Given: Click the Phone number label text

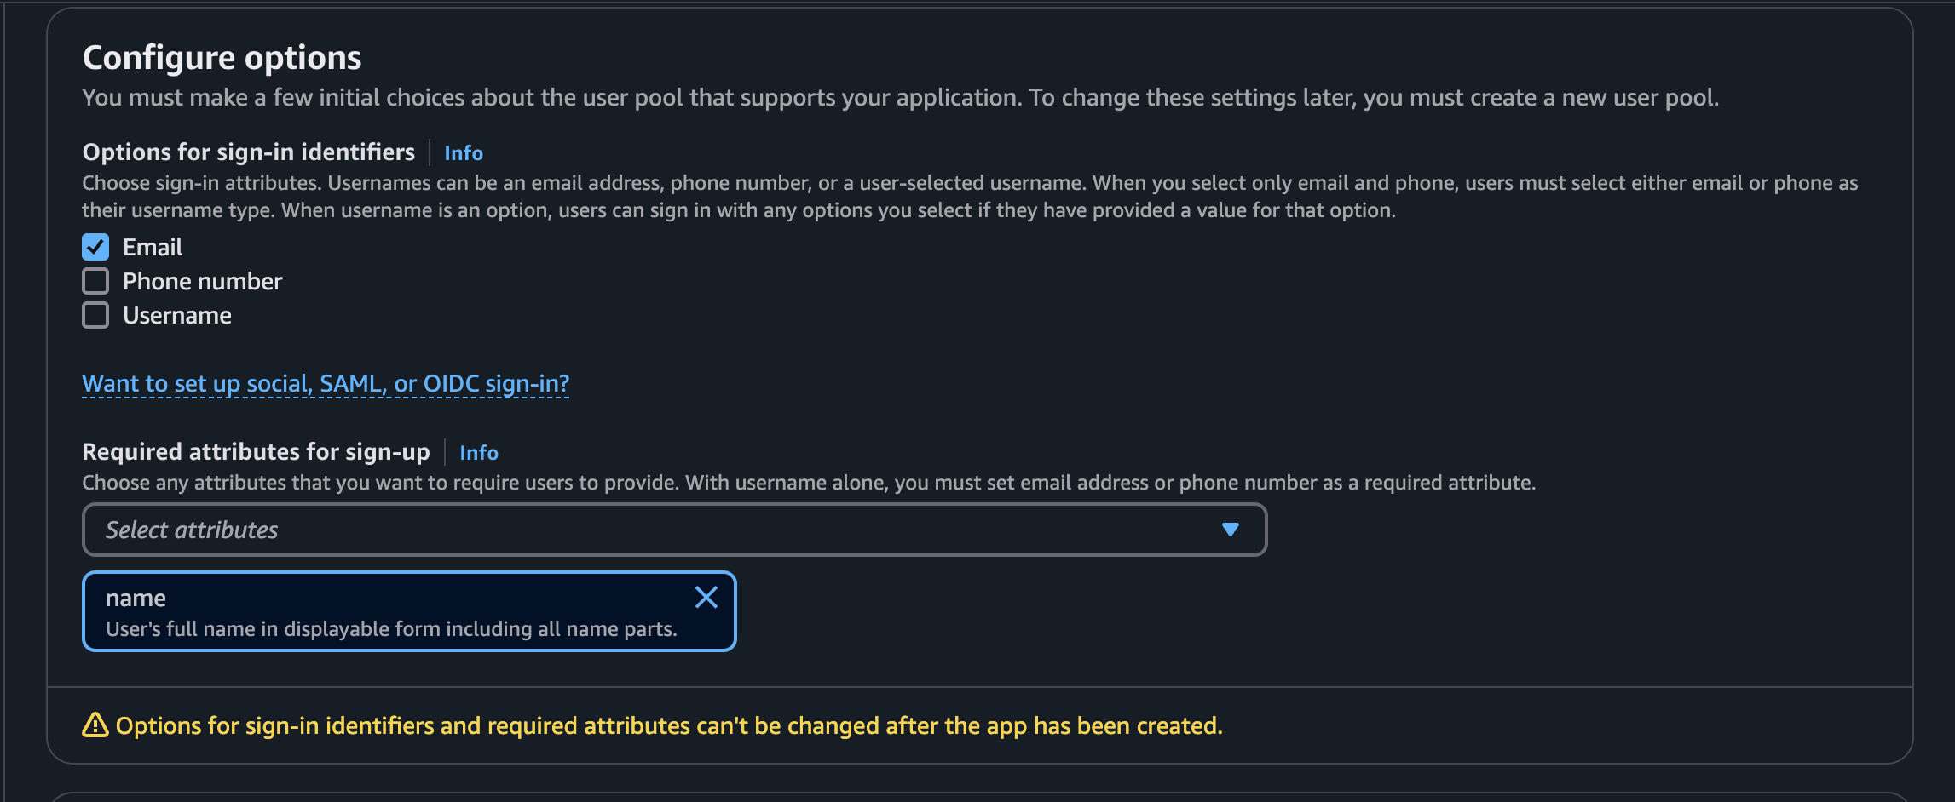Looking at the screenshot, I should 202,281.
